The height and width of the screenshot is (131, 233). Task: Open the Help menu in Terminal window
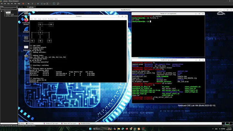pyautogui.click(x=56, y=19)
